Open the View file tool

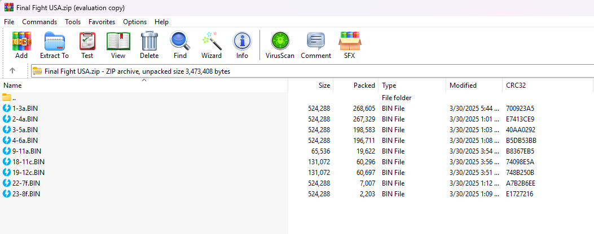coord(118,46)
